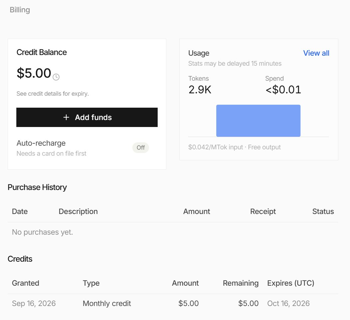The height and width of the screenshot is (320, 350).
Task: Click the $5.00 cell under Amount in Credits
Action: [188, 303]
